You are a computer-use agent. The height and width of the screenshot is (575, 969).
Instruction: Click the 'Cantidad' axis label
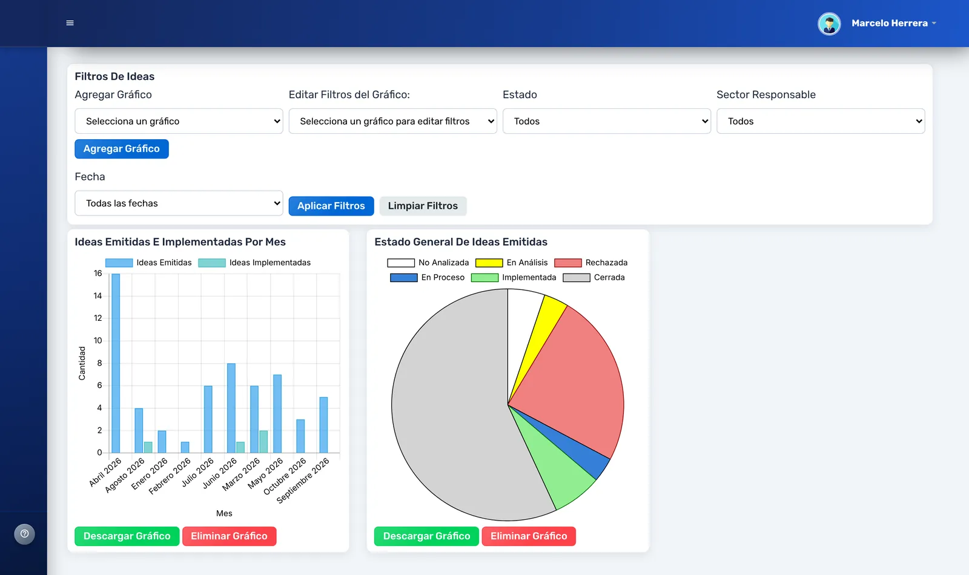coord(82,363)
